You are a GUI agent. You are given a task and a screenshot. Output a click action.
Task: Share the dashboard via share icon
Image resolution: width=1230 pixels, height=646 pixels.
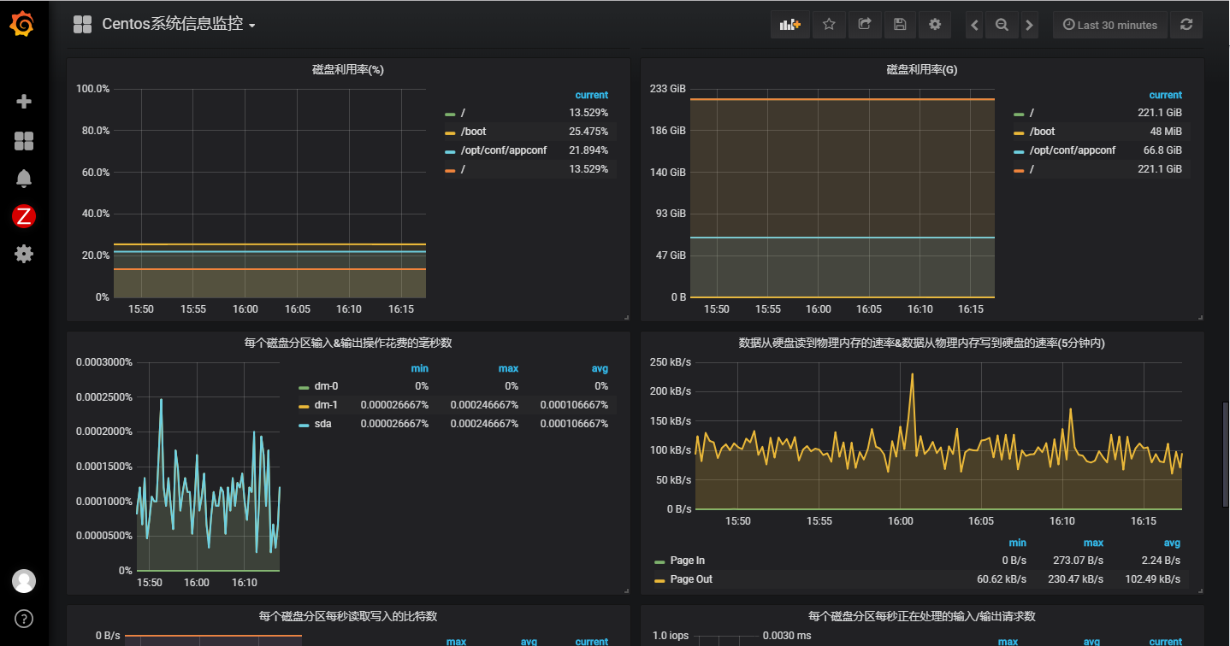865,25
